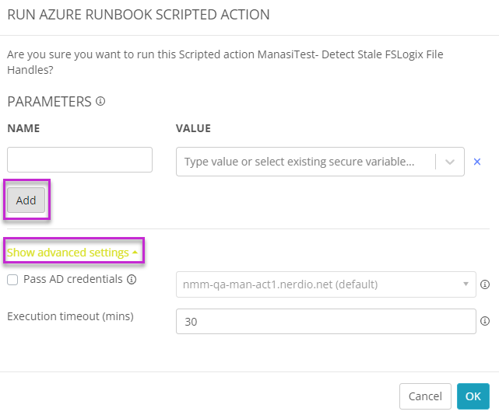Viewport: 499px width, 415px height.
Task: Remove the parameter row with blue X
Action: pyautogui.click(x=476, y=162)
